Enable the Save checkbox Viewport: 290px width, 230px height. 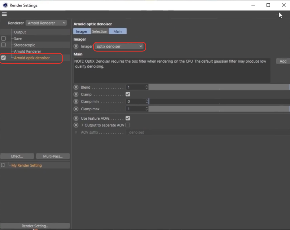(3, 38)
